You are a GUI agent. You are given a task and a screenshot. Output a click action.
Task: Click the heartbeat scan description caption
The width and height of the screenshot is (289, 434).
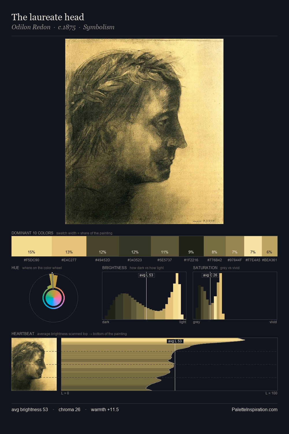tap(82, 334)
